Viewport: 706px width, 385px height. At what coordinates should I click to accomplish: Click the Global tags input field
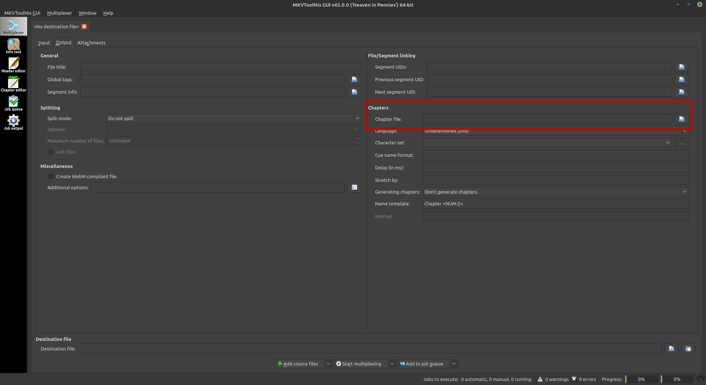pos(213,79)
